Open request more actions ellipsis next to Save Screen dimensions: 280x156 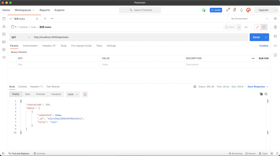pos(246,27)
